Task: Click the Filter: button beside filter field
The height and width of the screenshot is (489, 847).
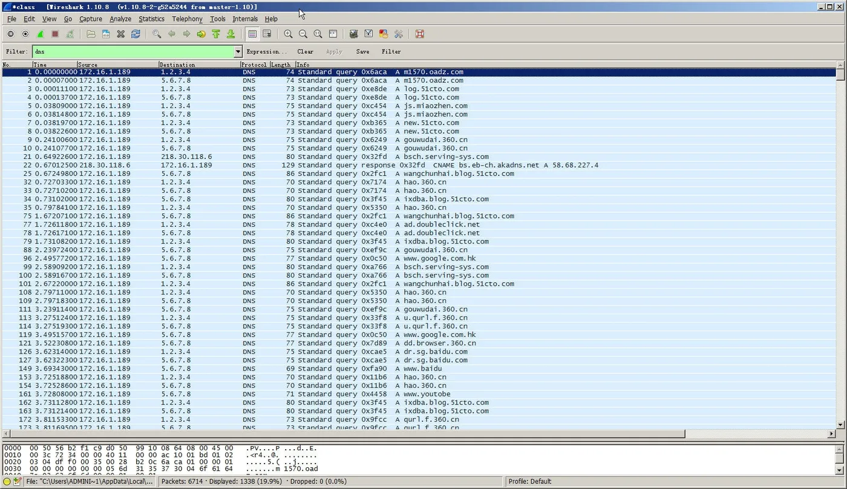Action: coord(16,52)
